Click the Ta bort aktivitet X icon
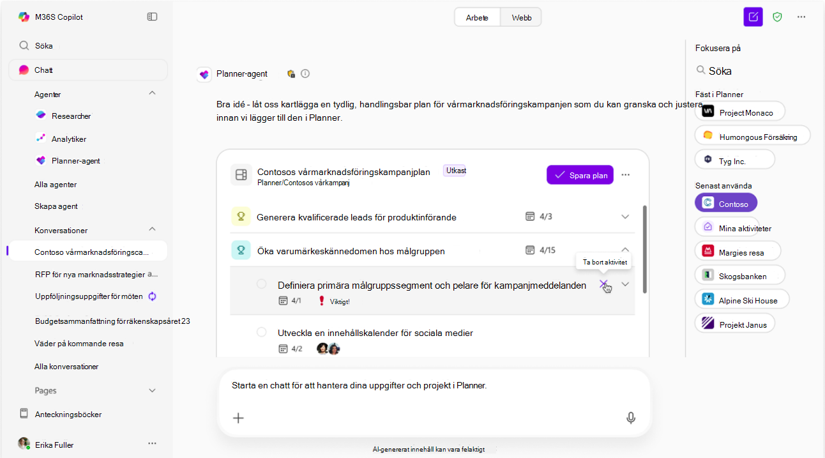The image size is (825, 458). pyautogui.click(x=603, y=284)
